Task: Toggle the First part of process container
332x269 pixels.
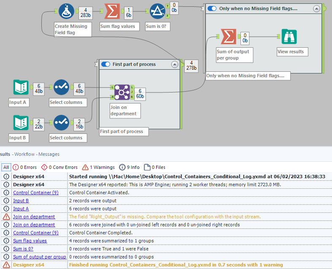Action: pyautogui.click(x=105, y=64)
